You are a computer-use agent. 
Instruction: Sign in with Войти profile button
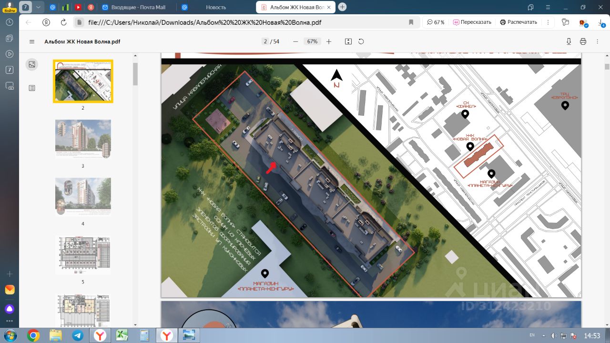[10, 7]
